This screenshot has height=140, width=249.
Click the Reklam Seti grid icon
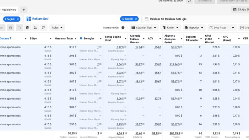coord(29,19)
